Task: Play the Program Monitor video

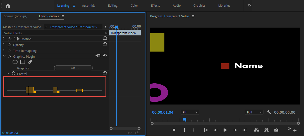Action: 225,130
